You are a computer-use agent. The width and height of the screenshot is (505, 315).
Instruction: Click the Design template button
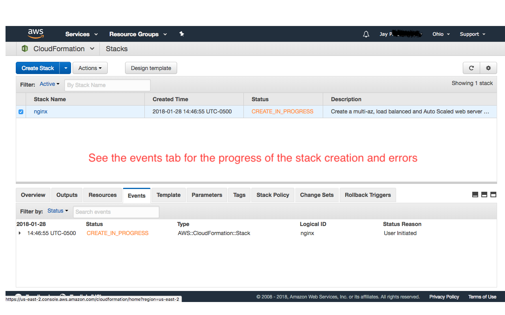[x=151, y=68]
